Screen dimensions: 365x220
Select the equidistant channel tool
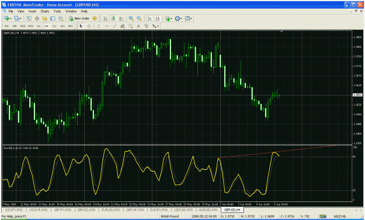point(123,26)
